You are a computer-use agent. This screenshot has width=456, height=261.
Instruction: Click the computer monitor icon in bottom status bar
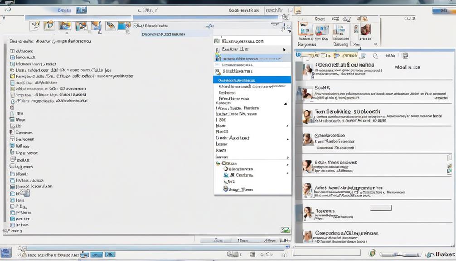pos(233,255)
